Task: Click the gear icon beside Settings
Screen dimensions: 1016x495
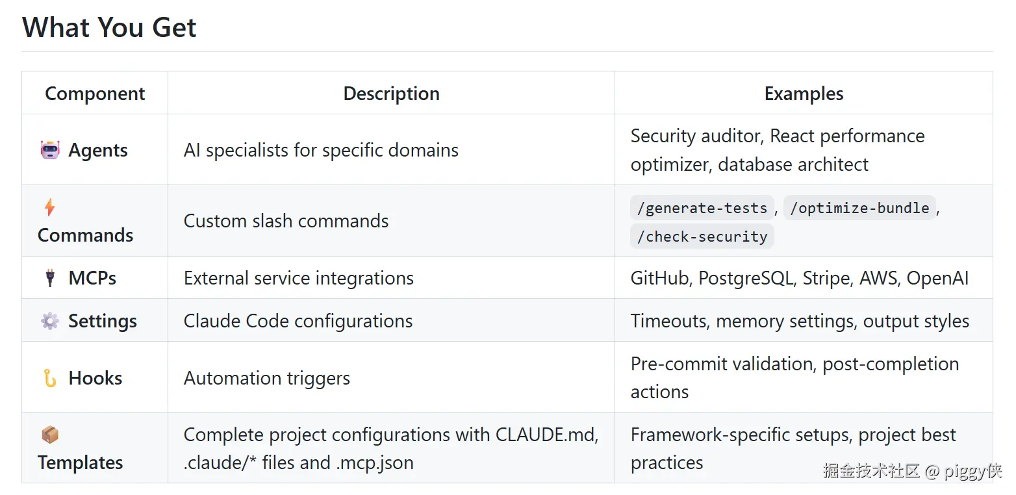Action: [50, 321]
